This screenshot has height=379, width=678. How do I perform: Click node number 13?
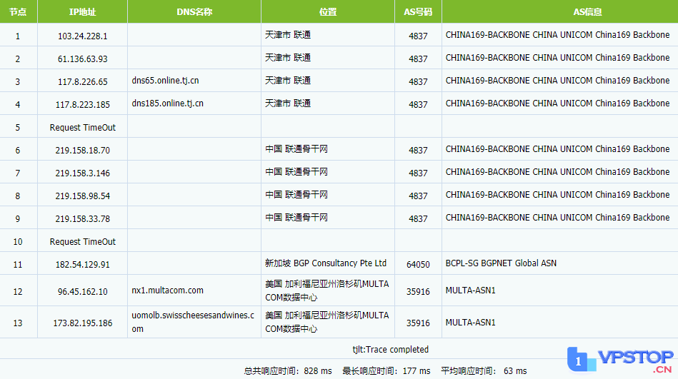(x=18, y=323)
